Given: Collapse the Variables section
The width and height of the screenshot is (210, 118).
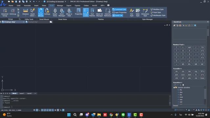Looking at the screenshot, I should pyautogui.click(x=178, y=82).
